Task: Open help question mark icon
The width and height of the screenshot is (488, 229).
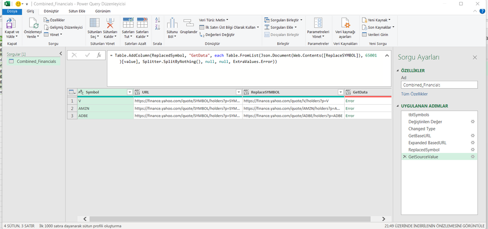Action: tap(483, 11)
